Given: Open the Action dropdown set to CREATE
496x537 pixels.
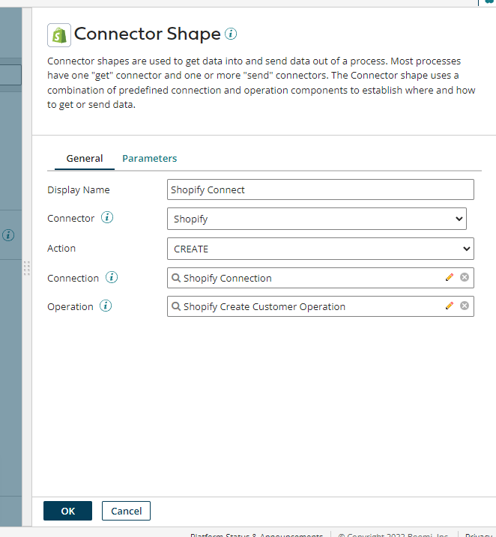Looking at the screenshot, I should (x=320, y=249).
